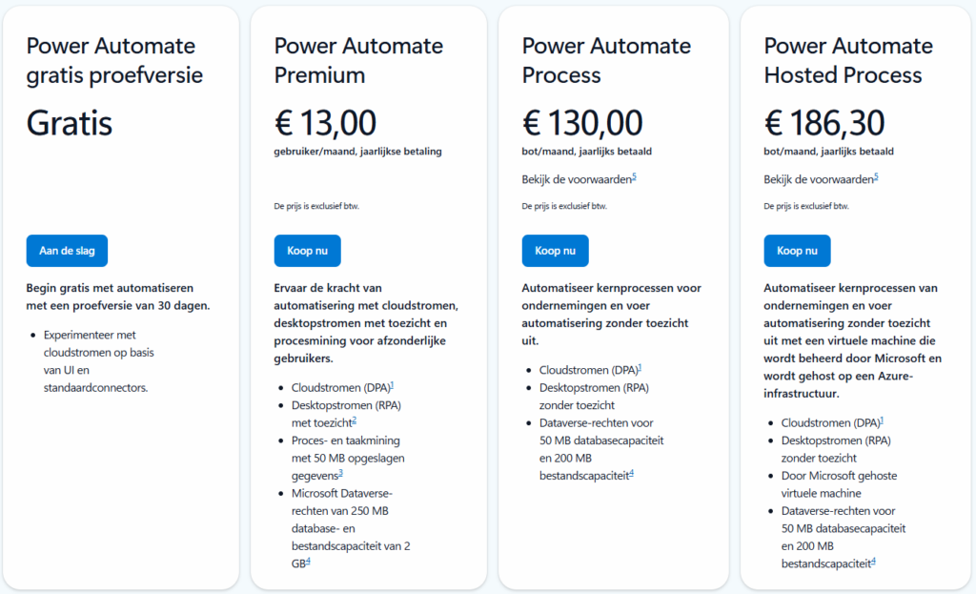Screen dimensions: 976x594
Task: Click the 'Power Automate Hosted Process' heading
Action: pos(847,60)
